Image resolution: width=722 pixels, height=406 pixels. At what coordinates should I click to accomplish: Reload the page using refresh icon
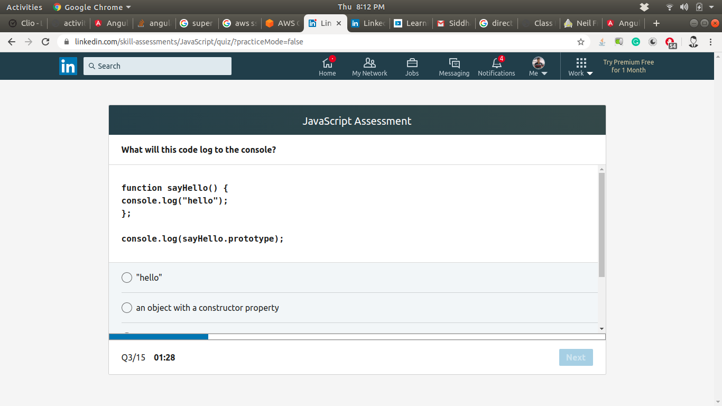tap(45, 42)
